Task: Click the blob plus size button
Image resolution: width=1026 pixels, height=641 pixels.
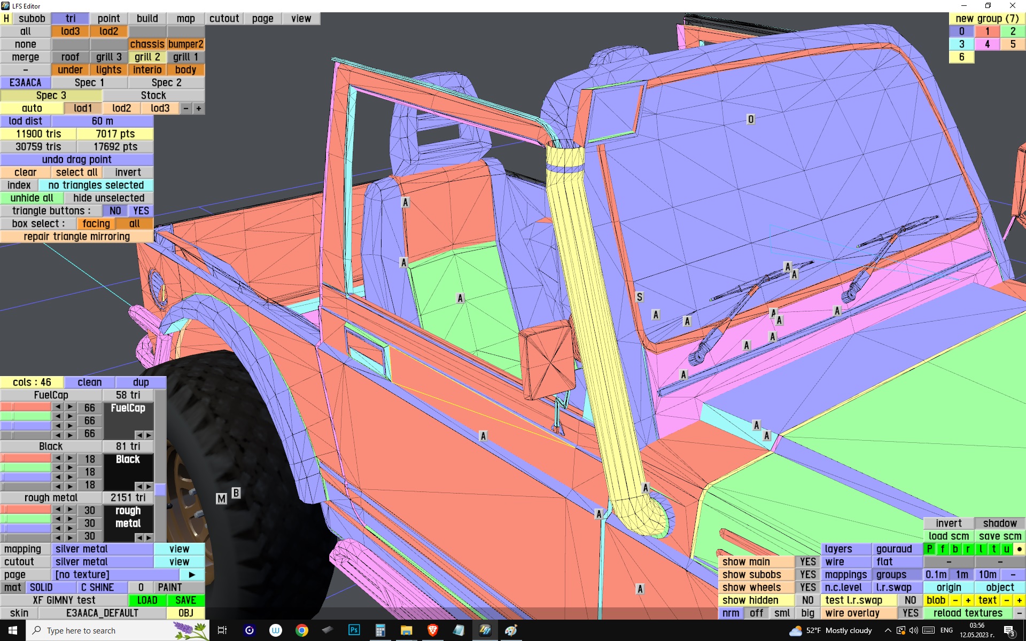Action: point(968,600)
